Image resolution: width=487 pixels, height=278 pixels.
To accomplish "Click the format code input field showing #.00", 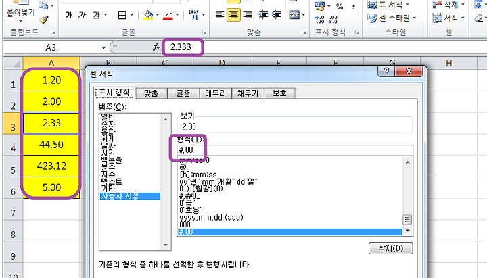I will click(295, 150).
